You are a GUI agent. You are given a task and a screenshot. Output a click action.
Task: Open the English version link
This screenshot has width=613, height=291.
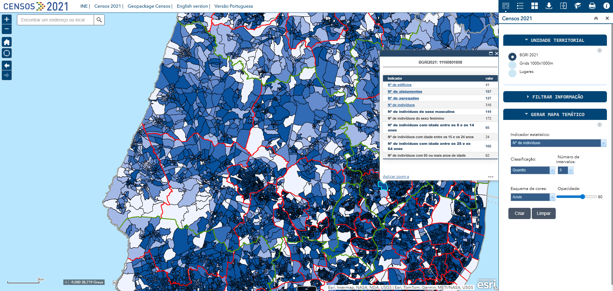[x=192, y=6]
